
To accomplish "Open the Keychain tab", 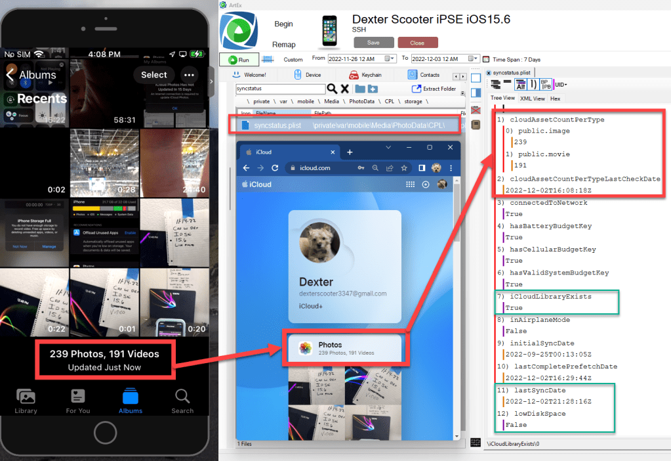I will 366,75.
